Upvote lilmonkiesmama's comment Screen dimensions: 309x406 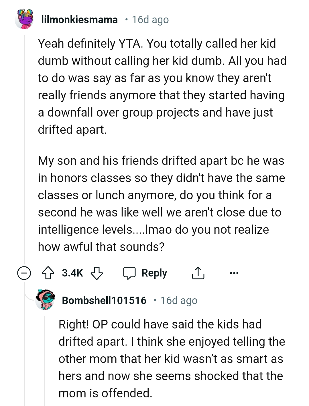[48, 273]
